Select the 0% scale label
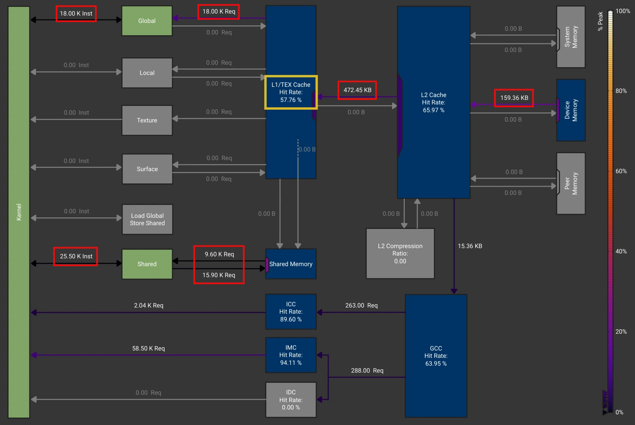Viewport: 635px width, 425px height. [x=619, y=412]
